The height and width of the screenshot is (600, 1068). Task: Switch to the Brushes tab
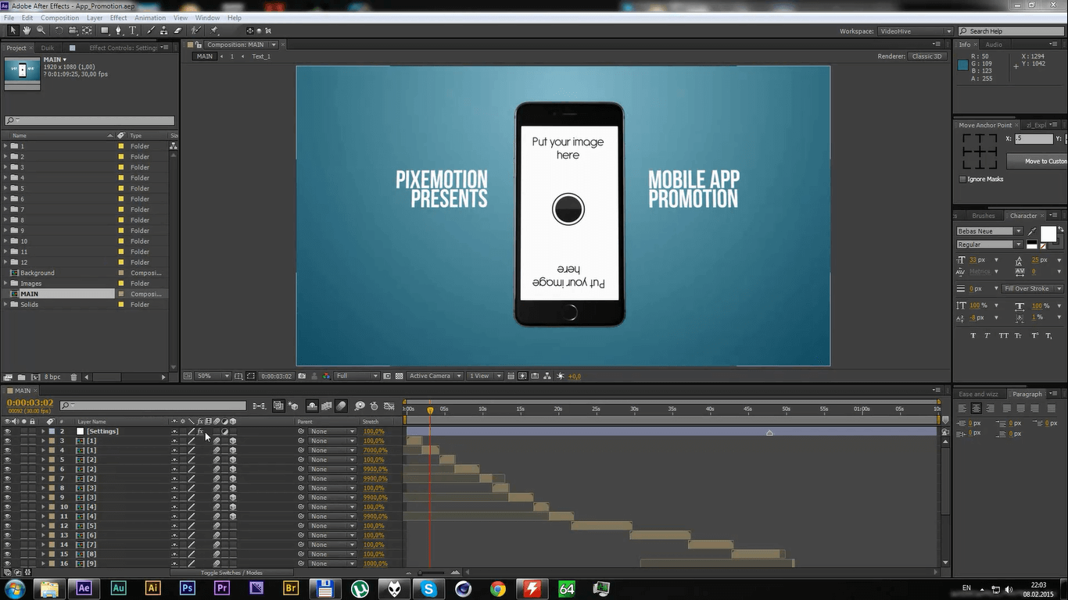984,216
